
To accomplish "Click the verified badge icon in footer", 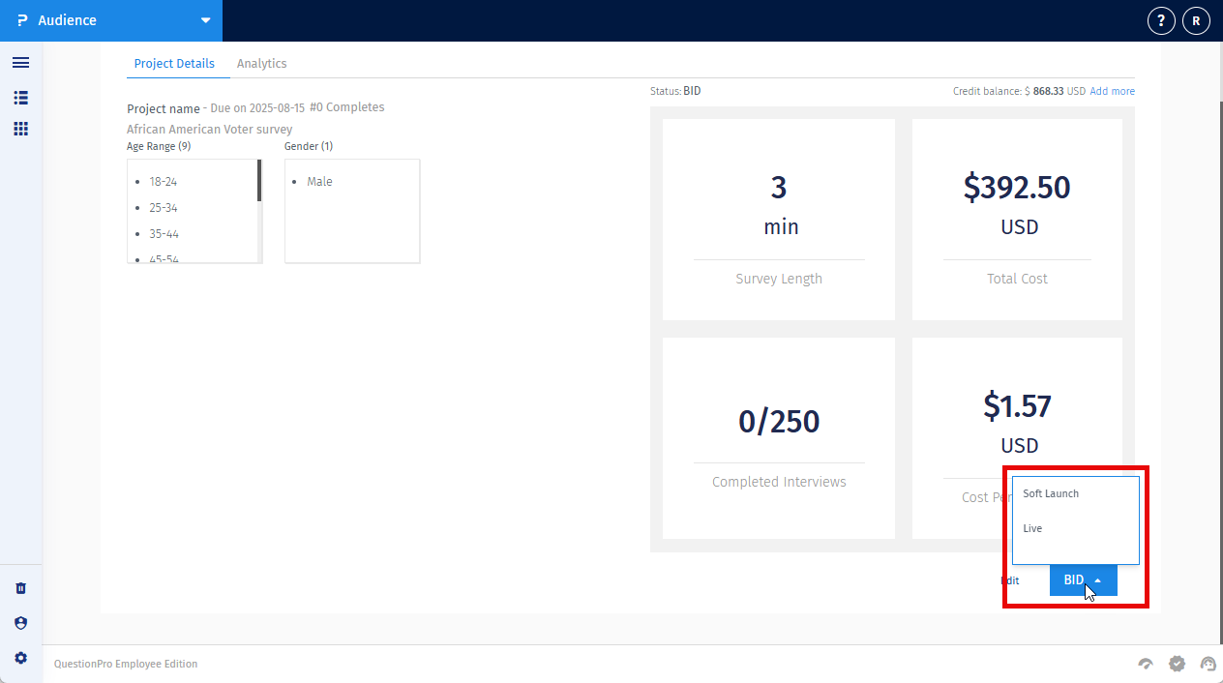I will (x=1177, y=664).
